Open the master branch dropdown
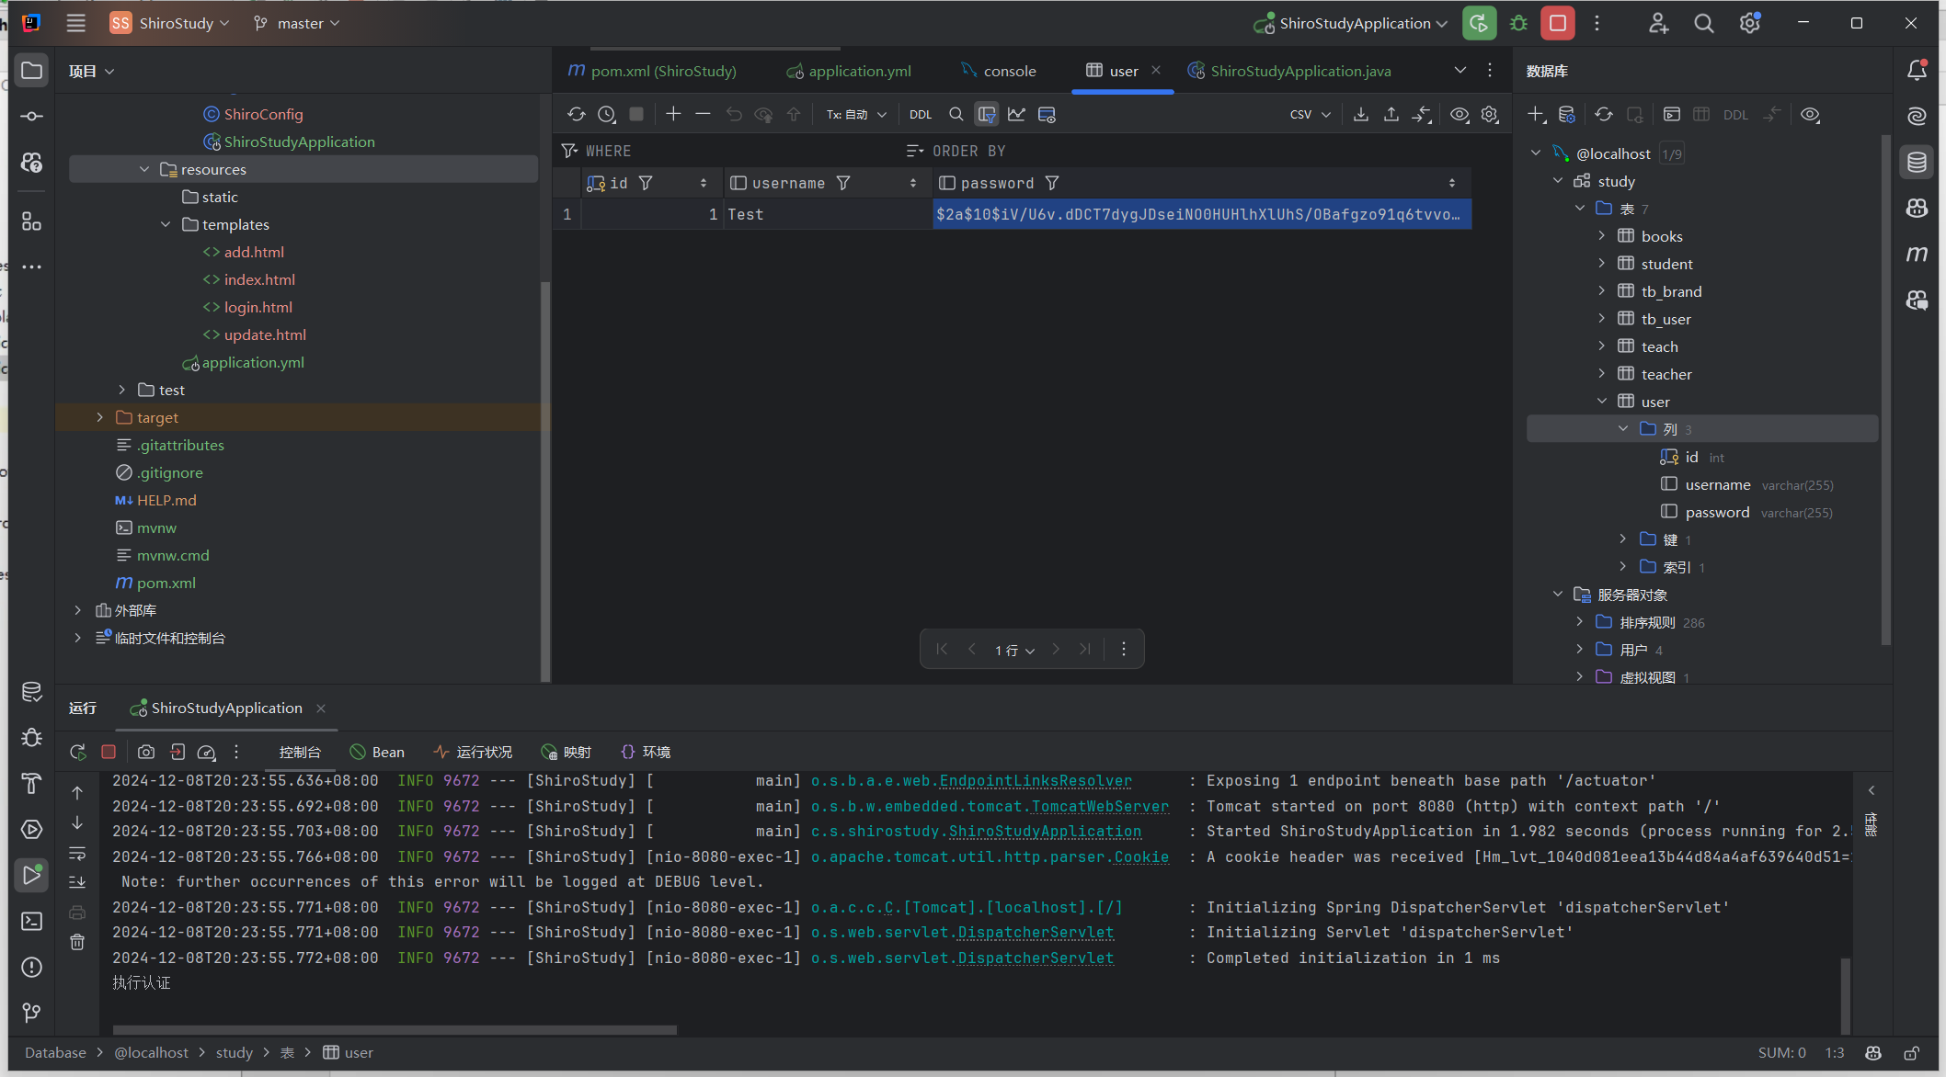 [296, 23]
